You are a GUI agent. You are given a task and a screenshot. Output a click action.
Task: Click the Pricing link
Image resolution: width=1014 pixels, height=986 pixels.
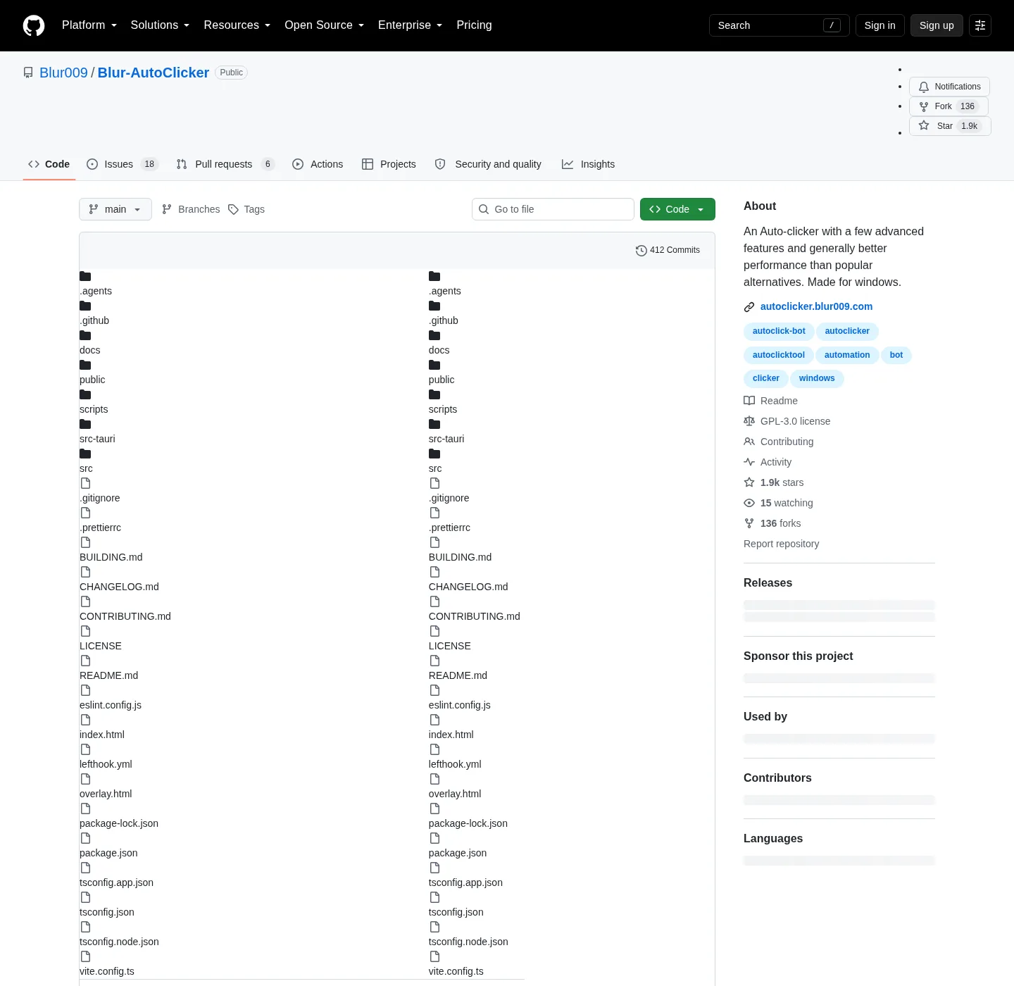[x=474, y=25]
